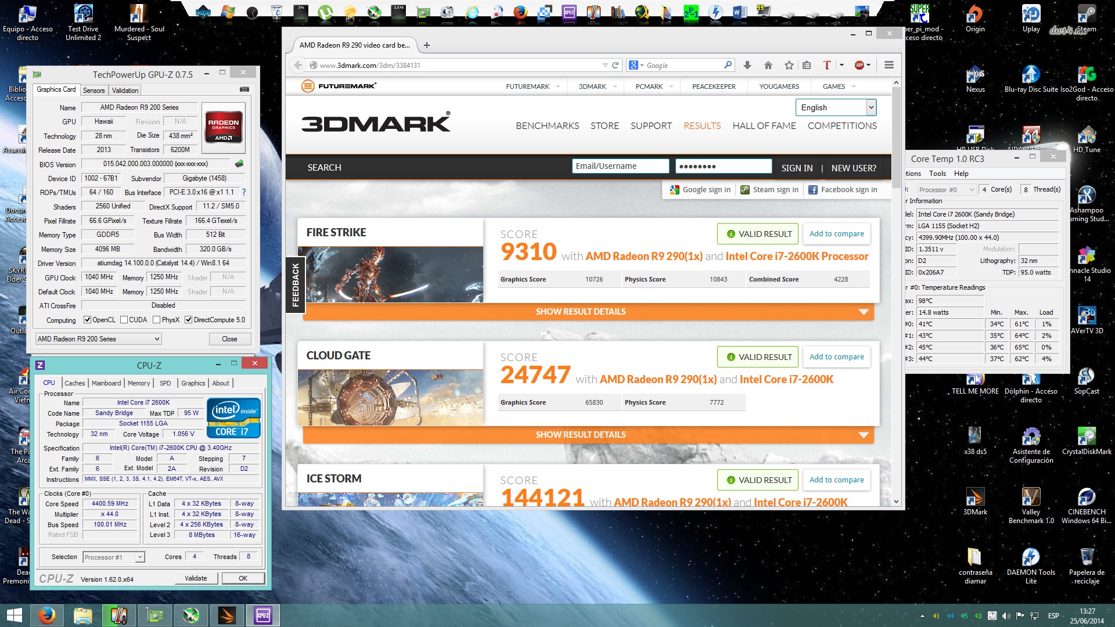Toggle the PhysX checkbox
1115x627 pixels.
[157, 320]
